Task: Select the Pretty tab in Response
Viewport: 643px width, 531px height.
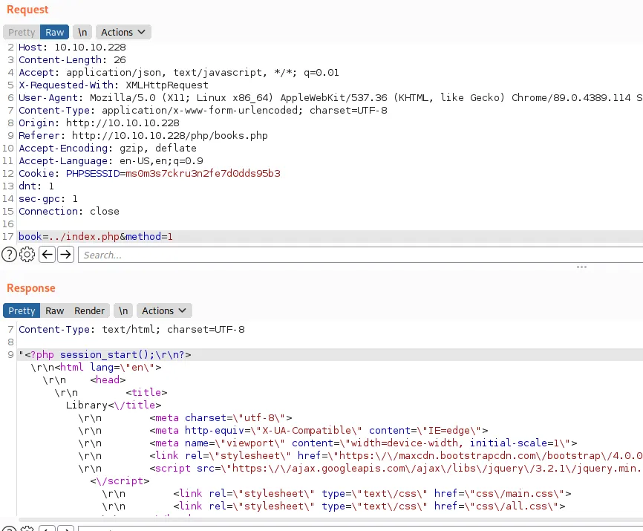Action: pos(22,311)
